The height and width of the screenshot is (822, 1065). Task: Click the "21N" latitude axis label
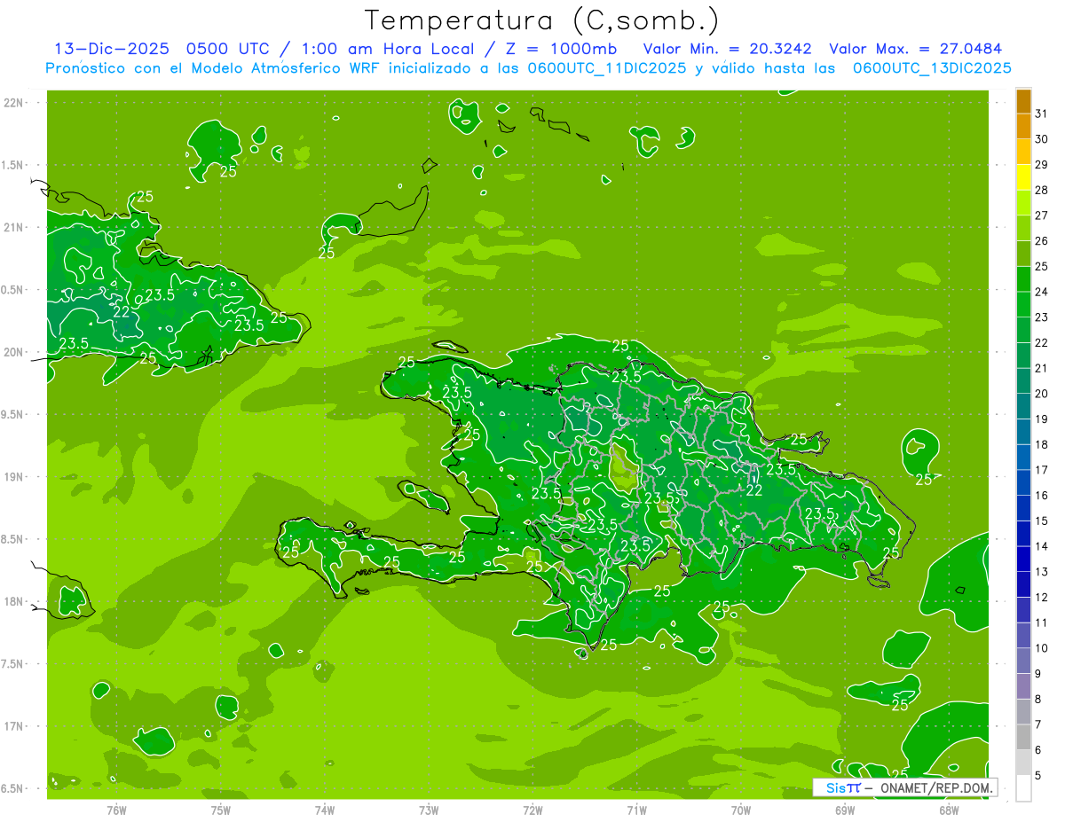[14, 228]
